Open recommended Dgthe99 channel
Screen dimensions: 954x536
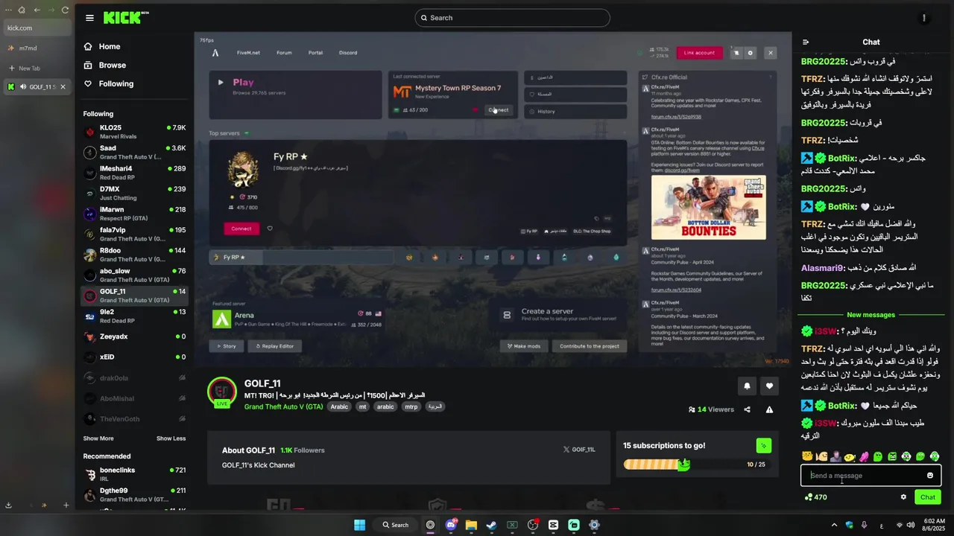tap(134, 494)
